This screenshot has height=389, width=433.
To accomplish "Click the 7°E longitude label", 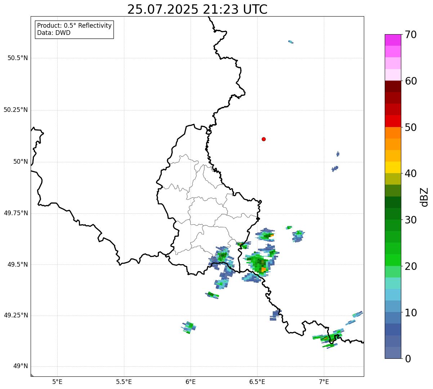I will [324, 382].
